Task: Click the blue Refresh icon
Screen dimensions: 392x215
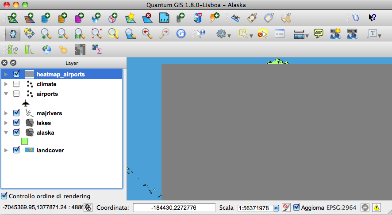Action: pos(181,34)
